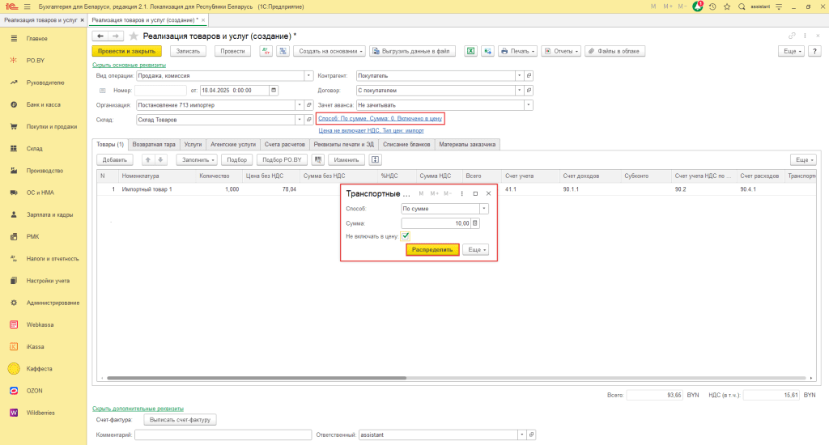This screenshot has width=829, height=445.
Task: Click Выписать счет-фактуру button
Action: pos(181,420)
